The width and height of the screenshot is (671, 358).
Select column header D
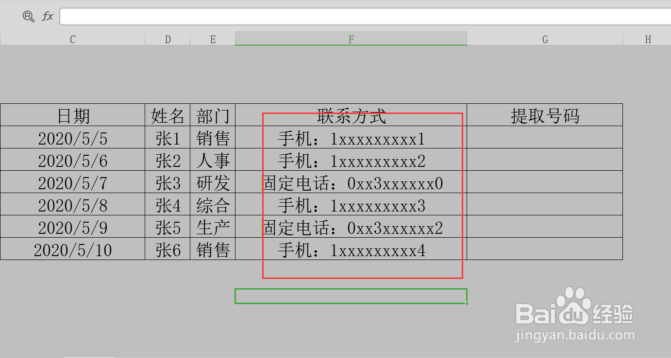point(168,39)
